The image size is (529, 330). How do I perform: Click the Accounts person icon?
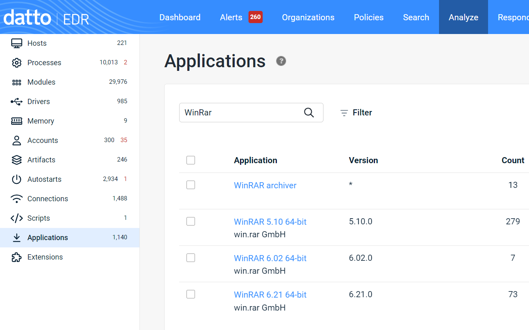(x=17, y=141)
